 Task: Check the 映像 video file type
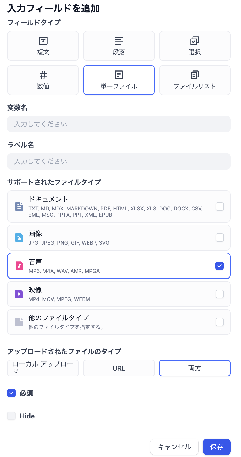tap(220, 294)
